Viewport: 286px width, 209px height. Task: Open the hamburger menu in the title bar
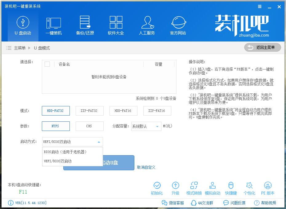tap(260, 7)
